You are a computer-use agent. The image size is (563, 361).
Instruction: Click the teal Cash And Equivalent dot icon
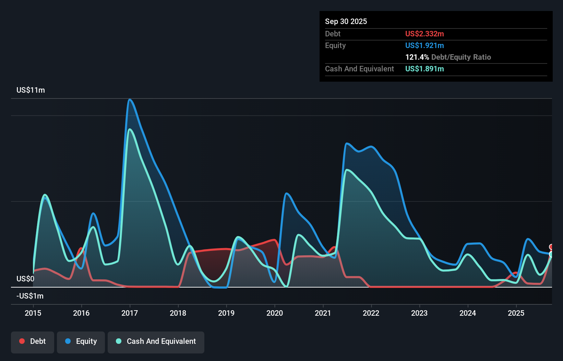tap(118, 341)
